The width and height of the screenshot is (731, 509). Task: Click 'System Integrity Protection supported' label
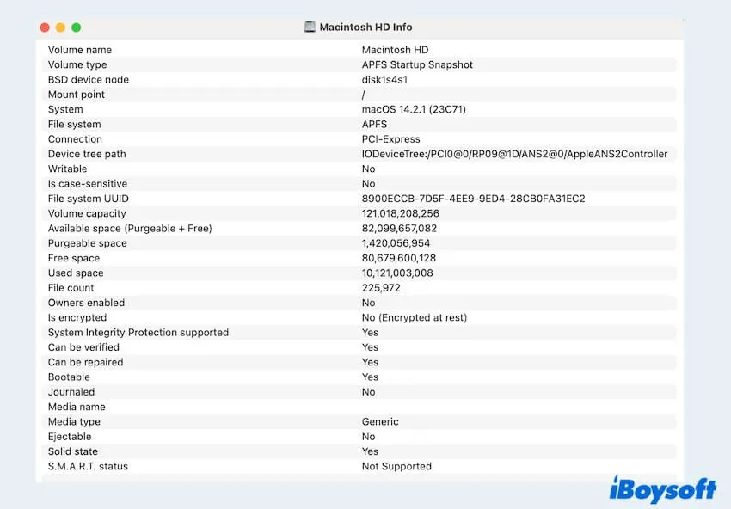pyautogui.click(x=138, y=333)
